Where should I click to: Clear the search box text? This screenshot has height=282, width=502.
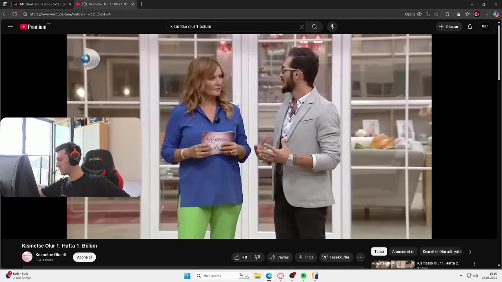pyautogui.click(x=302, y=27)
